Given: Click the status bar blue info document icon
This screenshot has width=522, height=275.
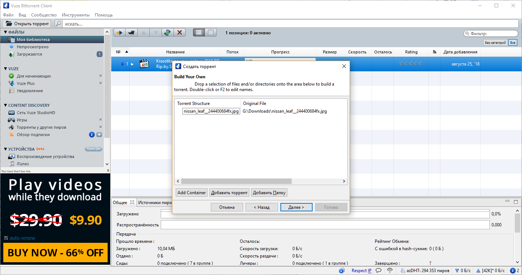Looking at the screenshot, I should 342,271.
